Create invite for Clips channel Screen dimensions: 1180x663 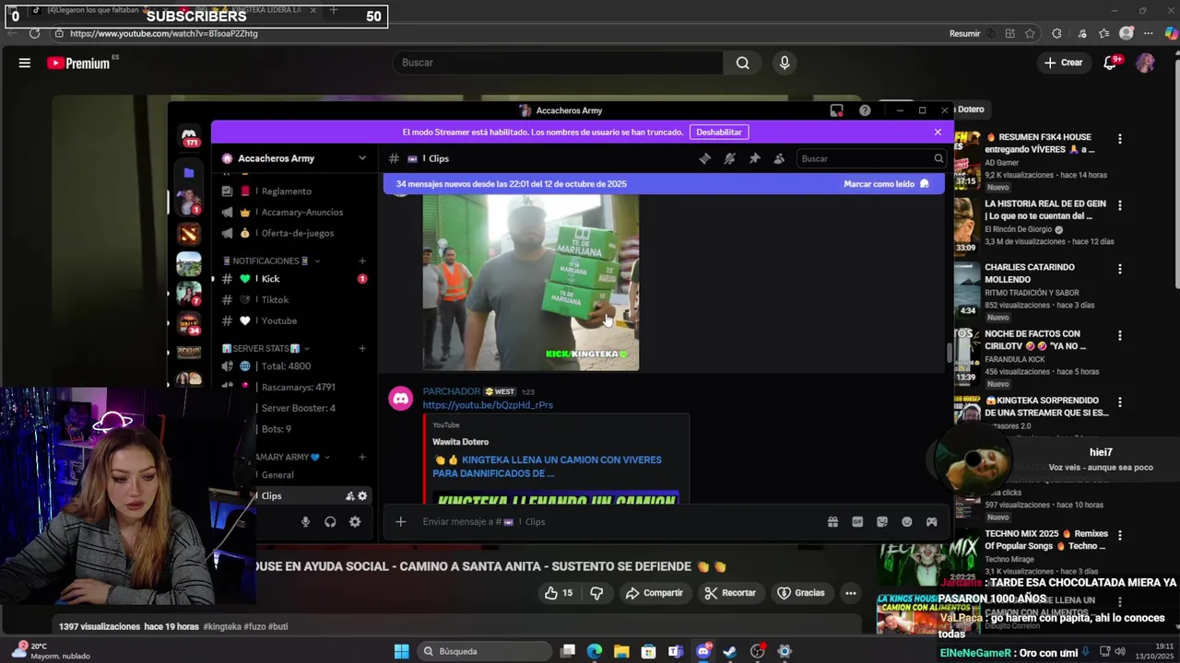(x=350, y=495)
